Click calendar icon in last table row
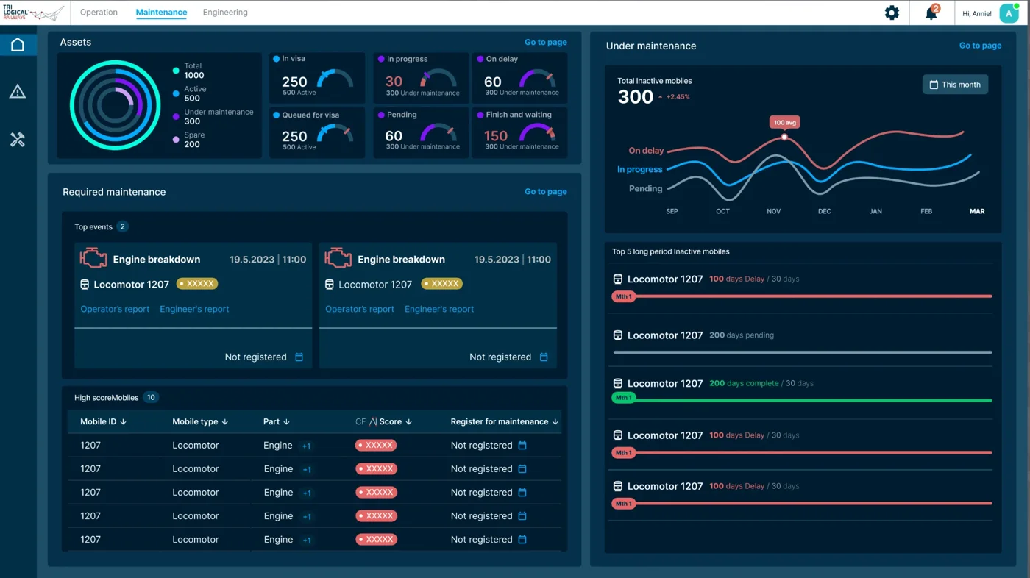 coord(522,540)
